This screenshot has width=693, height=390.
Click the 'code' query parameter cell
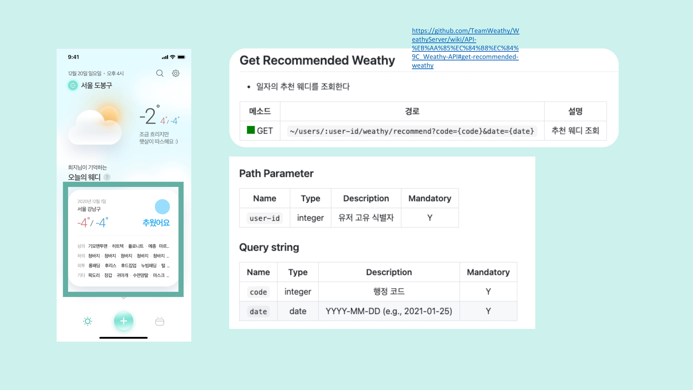tap(258, 292)
